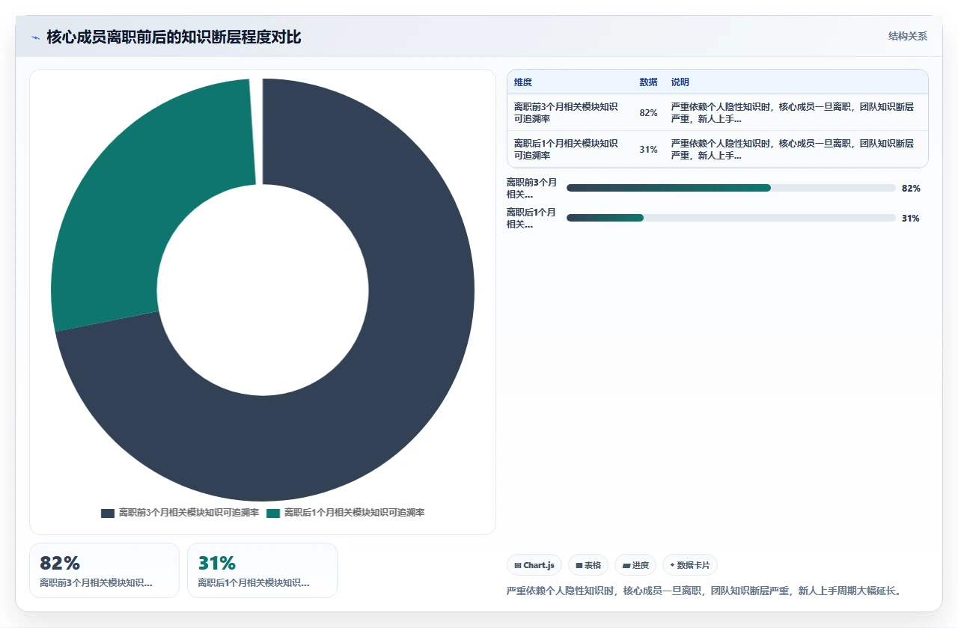Select the 进度 tag

[635, 565]
